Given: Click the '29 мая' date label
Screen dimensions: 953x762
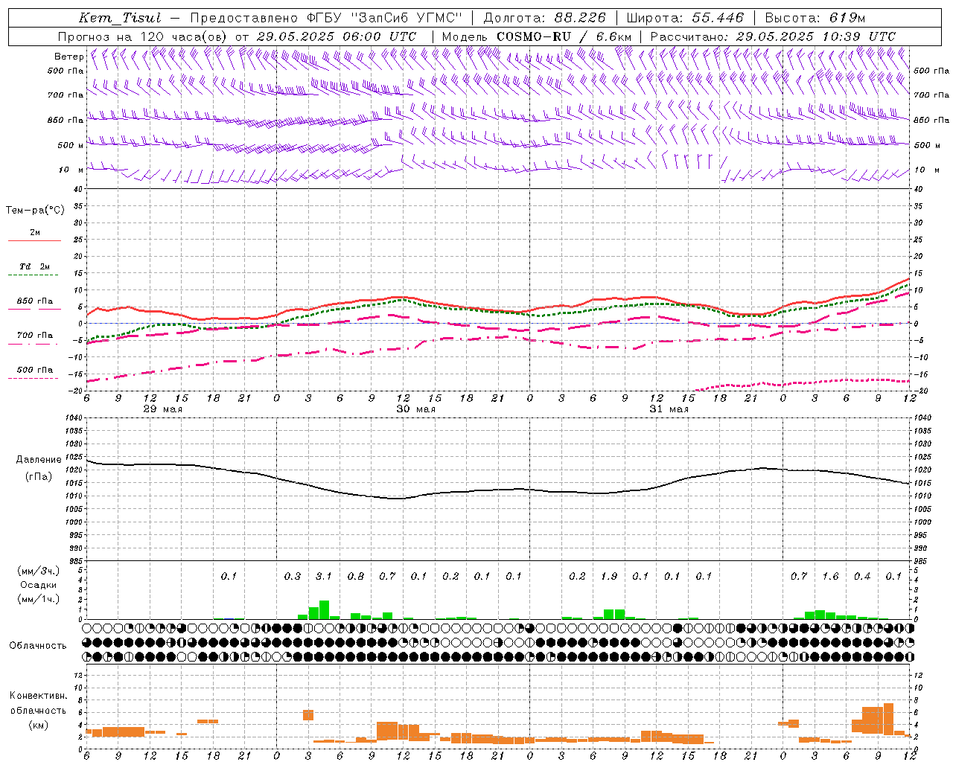Looking at the screenshot, I should click(x=163, y=409).
